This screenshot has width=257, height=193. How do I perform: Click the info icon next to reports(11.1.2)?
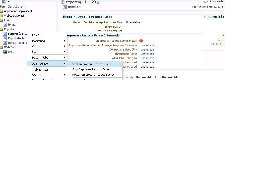click(x=98, y=3)
